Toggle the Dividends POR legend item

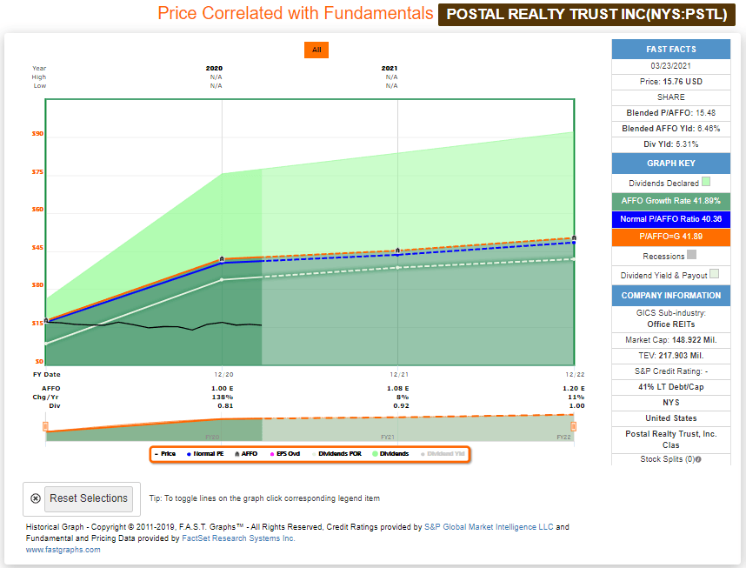[336, 454]
